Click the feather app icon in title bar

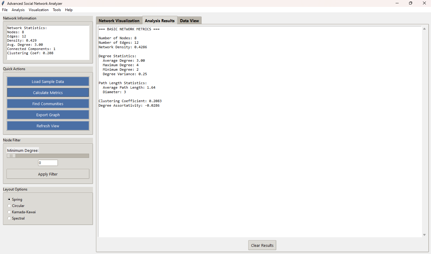click(3, 3)
